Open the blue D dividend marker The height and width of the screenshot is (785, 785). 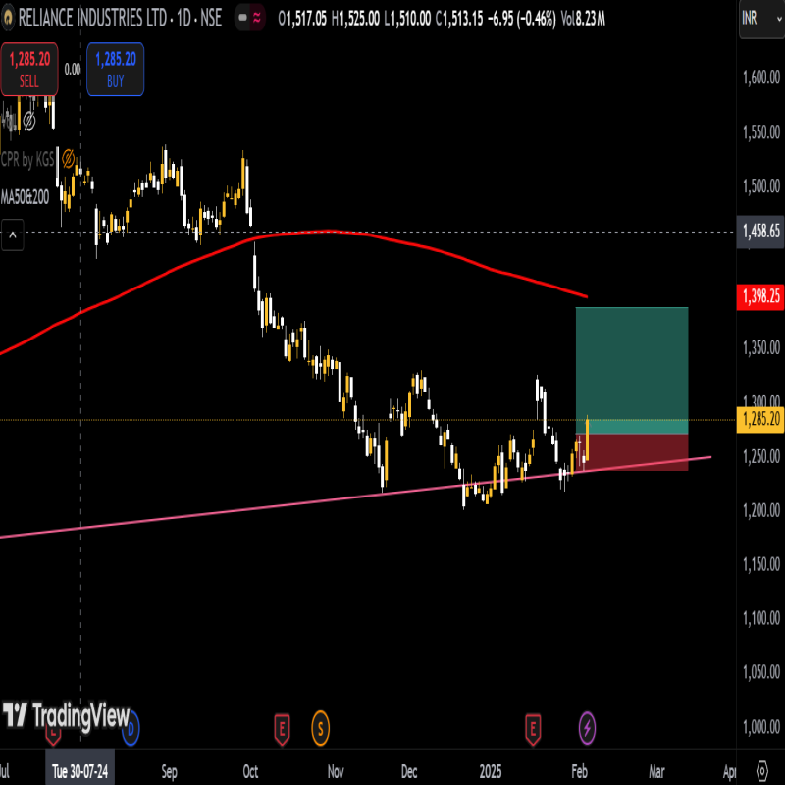point(131,729)
